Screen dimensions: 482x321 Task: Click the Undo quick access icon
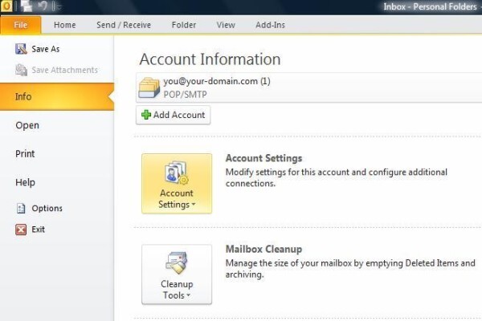43,6
